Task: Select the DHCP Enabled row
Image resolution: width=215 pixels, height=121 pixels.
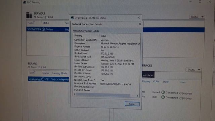Action: pos(107,50)
